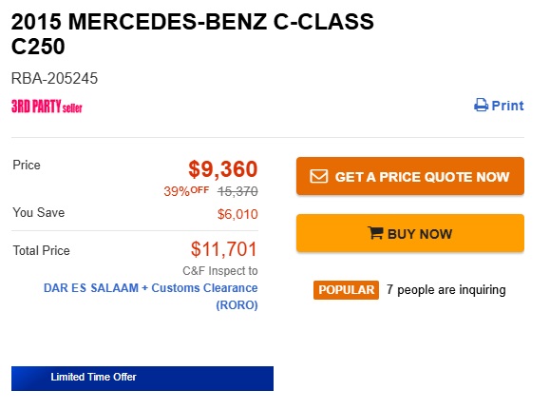This screenshot has height=410, width=550.
Task: Click the $11,701 Total Price value
Action: pyautogui.click(x=224, y=249)
